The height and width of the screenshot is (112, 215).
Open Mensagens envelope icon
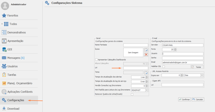click(4, 58)
